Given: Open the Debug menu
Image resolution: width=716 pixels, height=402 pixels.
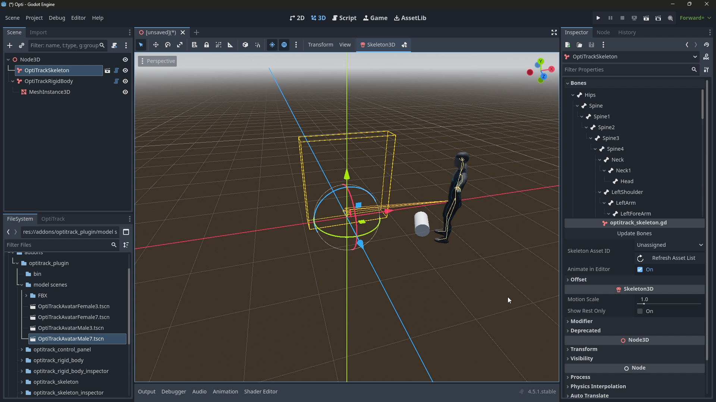Looking at the screenshot, I should [56, 17].
